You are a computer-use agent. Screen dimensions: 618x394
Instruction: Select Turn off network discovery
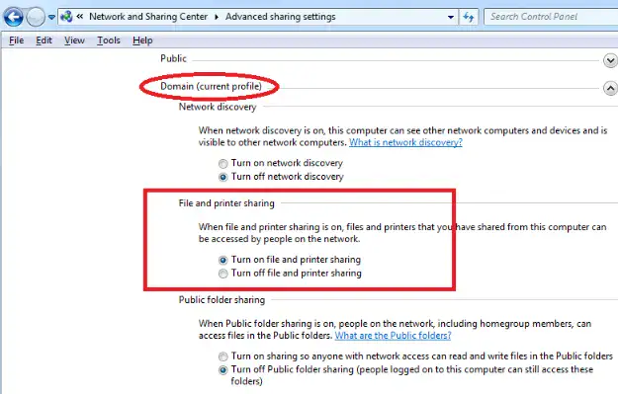coord(223,177)
